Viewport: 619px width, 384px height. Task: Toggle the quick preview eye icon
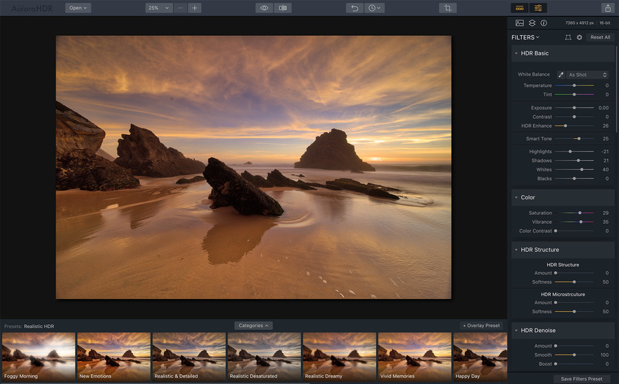point(264,8)
